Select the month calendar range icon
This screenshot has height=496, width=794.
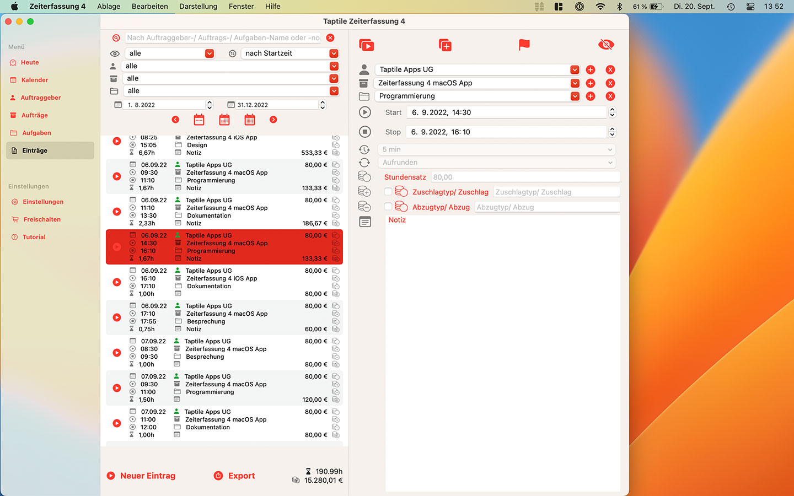pyautogui.click(x=224, y=120)
